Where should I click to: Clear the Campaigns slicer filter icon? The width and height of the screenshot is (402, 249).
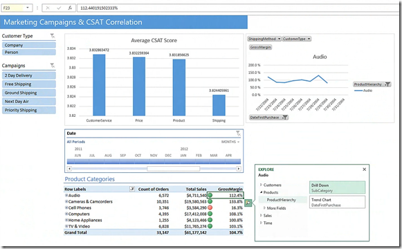(53, 66)
